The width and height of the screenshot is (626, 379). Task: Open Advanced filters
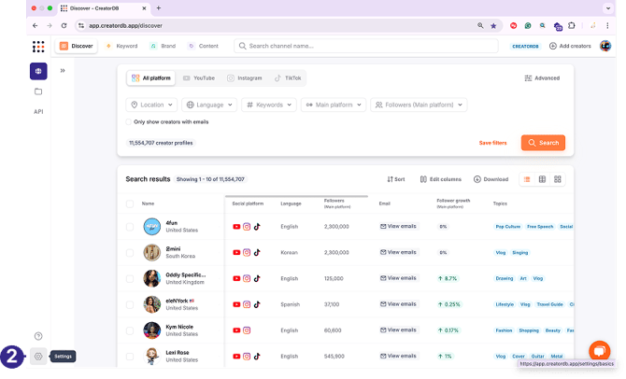coord(542,78)
